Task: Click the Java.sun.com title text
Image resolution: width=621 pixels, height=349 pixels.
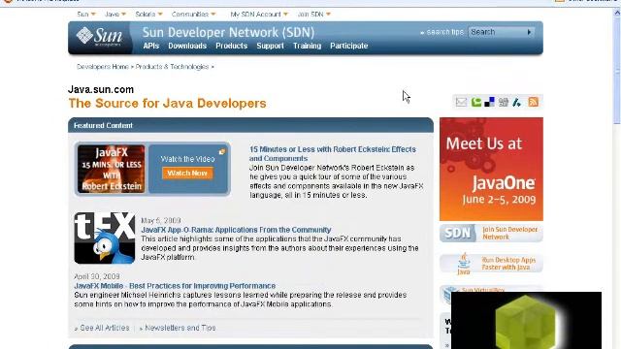Action: pos(101,89)
